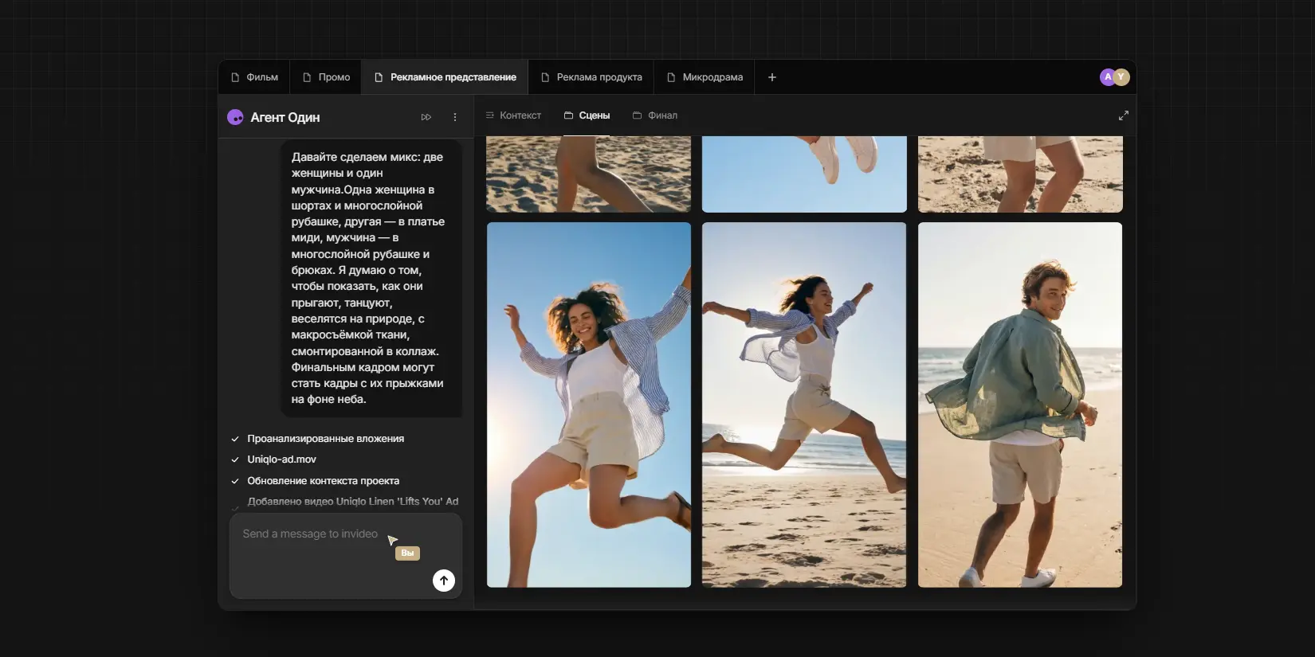
Task: Switch to the Промо tab
Action: [326, 77]
